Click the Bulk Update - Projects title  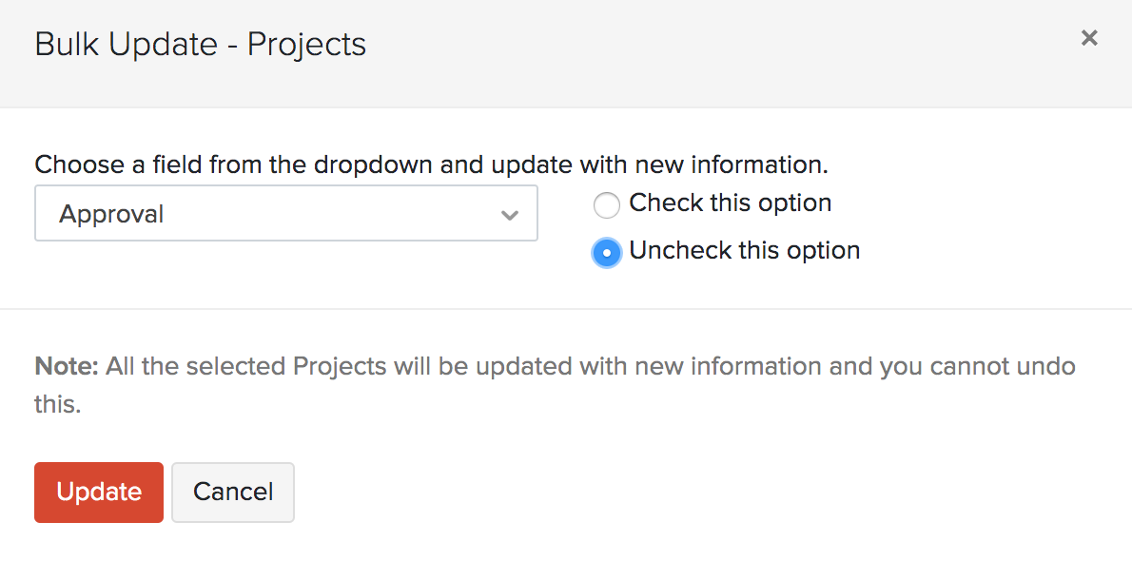(200, 44)
